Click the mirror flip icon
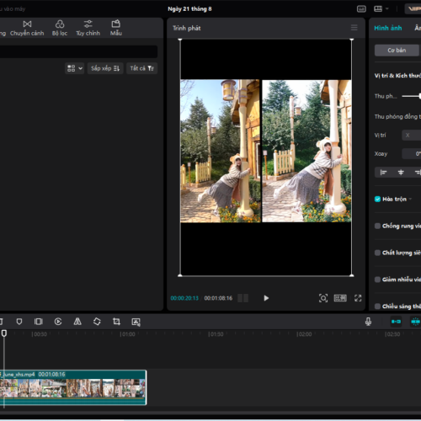 (x=77, y=322)
